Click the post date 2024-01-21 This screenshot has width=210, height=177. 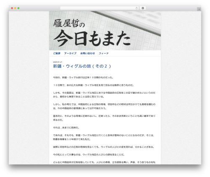[58, 62]
